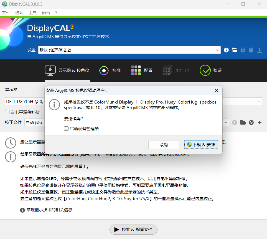Screen dimensions: 267x239
Task: Click the 下载 & 安装 button
Action: pyautogui.click(x=201, y=145)
